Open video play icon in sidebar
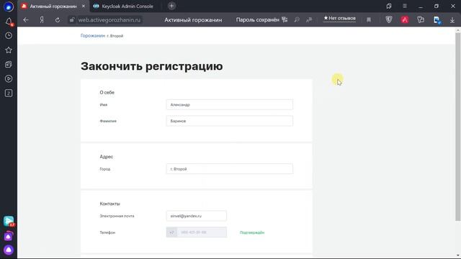The image size is (461, 259). (9, 78)
